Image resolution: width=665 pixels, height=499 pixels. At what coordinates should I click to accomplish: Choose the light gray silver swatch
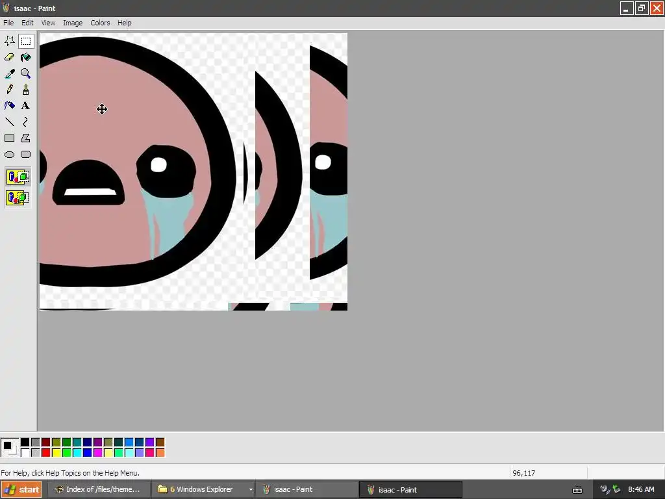tap(35, 453)
